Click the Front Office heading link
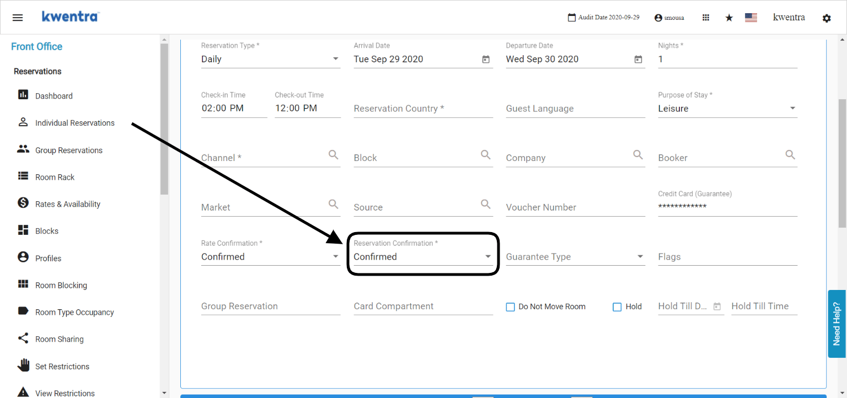Viewport: 847px width, 398px height. pos(37,46)
